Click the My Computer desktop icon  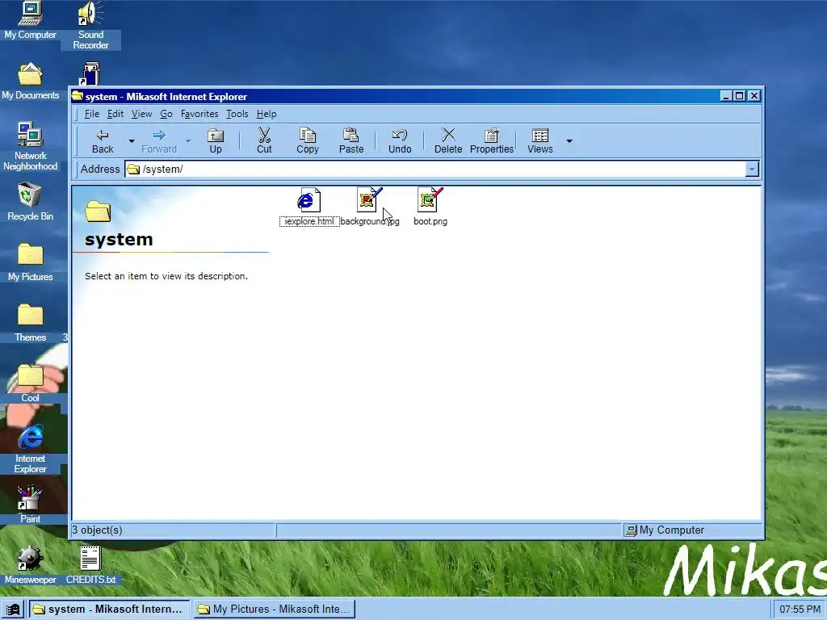pyautogui.click(x=30, y=21)
